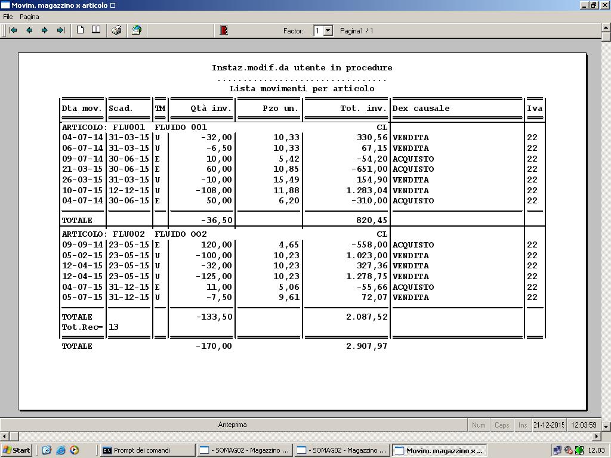
Task: Click vertical scrollbar down arrow
Action: tap(606, 426)
